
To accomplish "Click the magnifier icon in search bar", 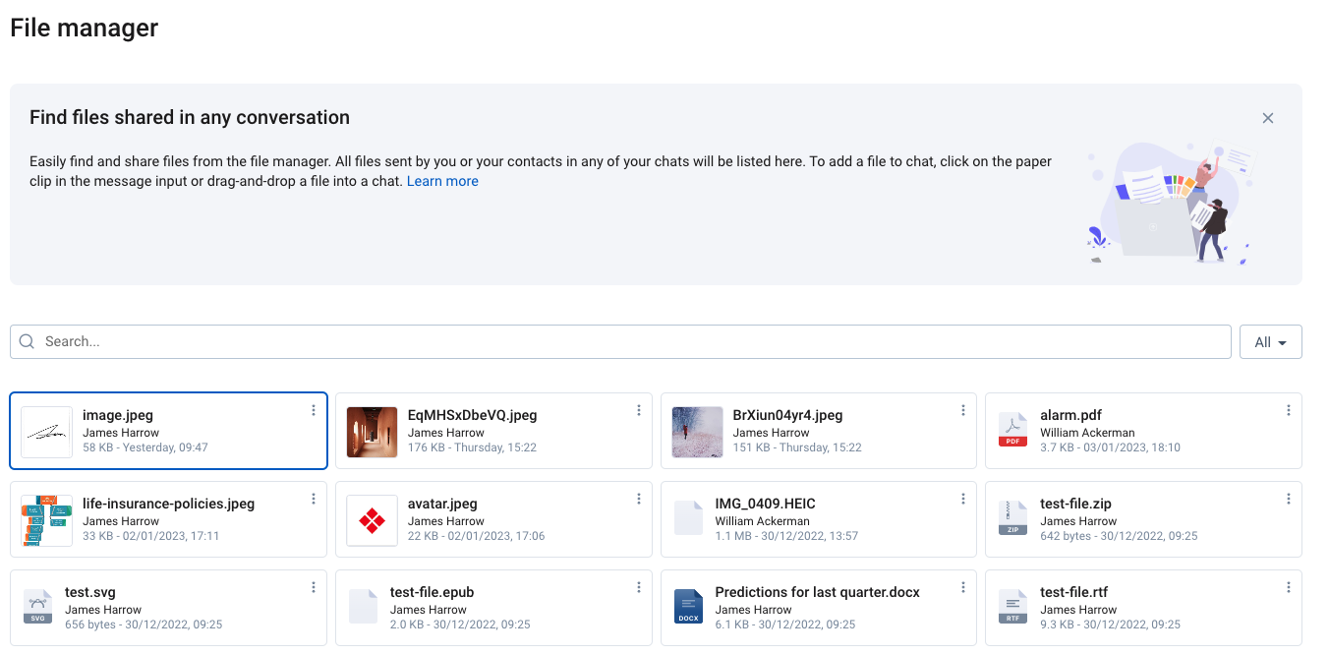I will [x=28, y=341].
